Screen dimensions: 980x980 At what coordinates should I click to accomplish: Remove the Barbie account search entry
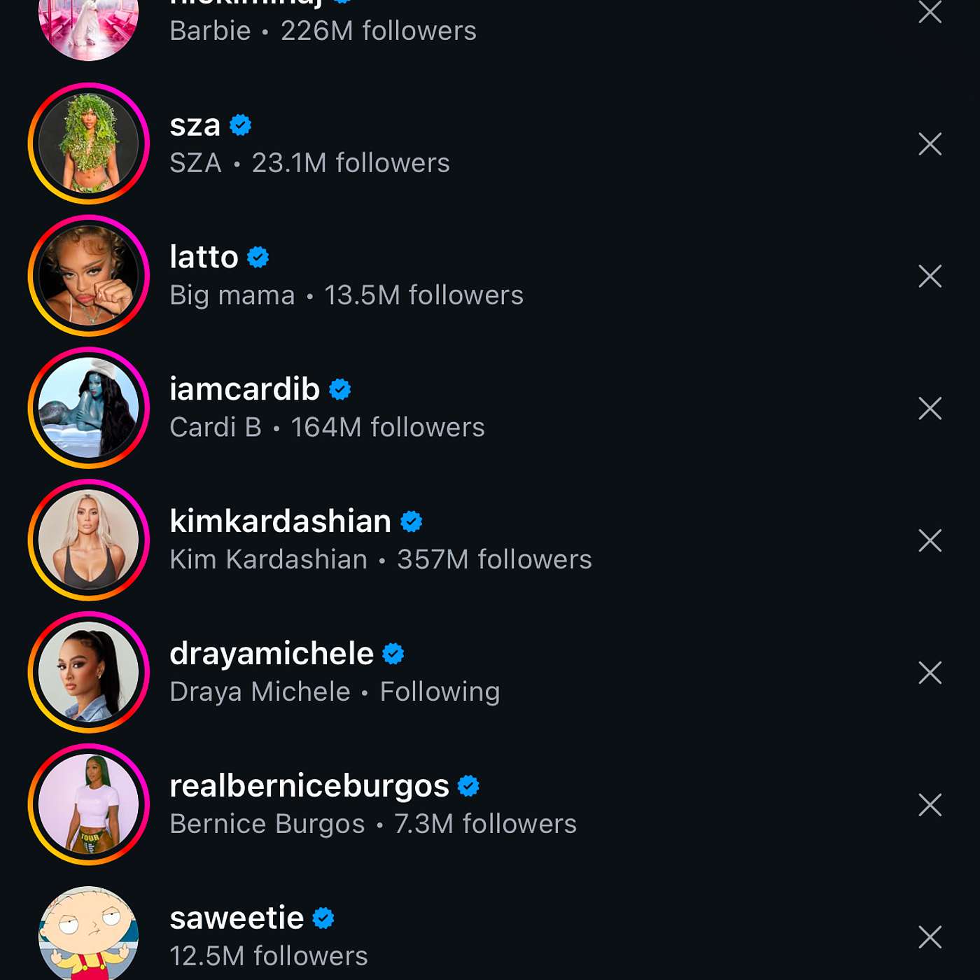(x=930, y=12)
